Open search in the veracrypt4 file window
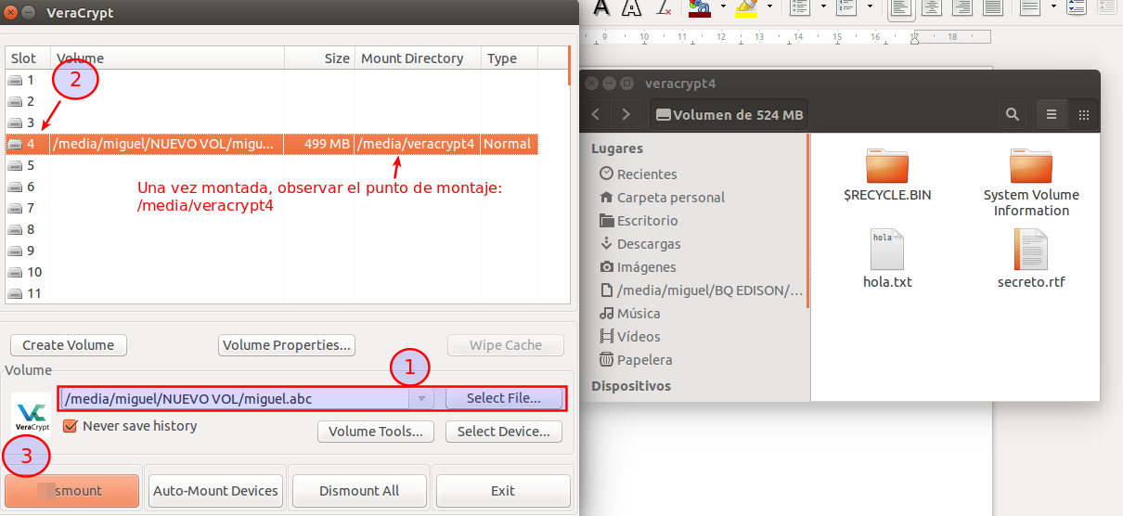The height and width of the screenshot is (516, 1123). (1013, 115)
